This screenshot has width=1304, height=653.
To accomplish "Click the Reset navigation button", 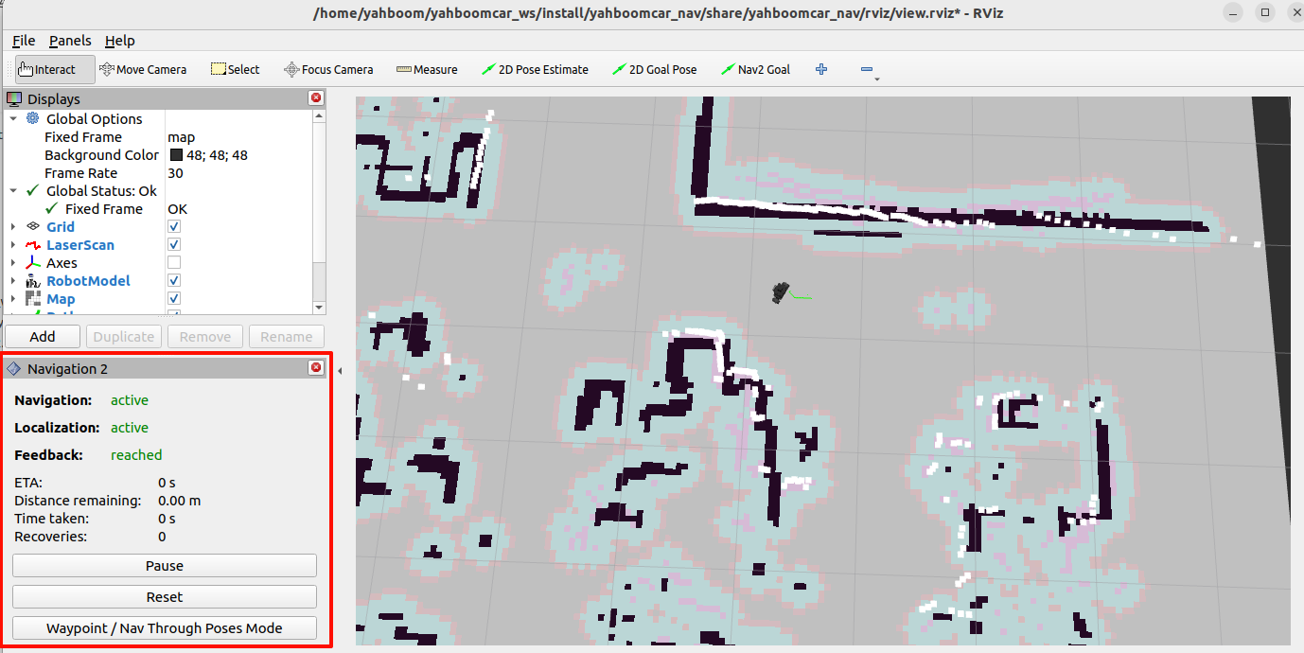I will click(165, 597).
